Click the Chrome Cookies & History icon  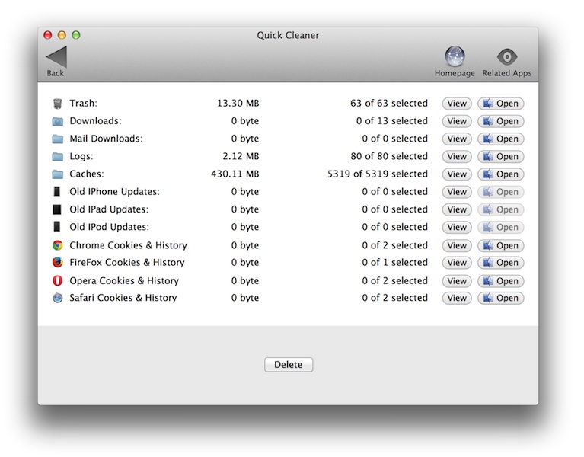pos(57,245)
